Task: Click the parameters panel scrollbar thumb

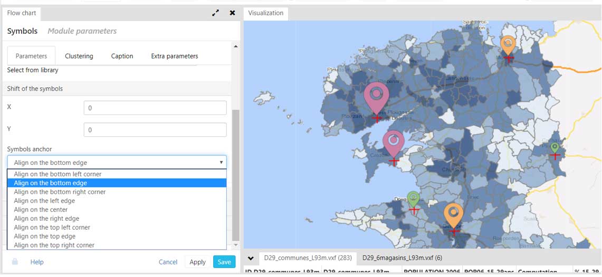Action: 236,175
